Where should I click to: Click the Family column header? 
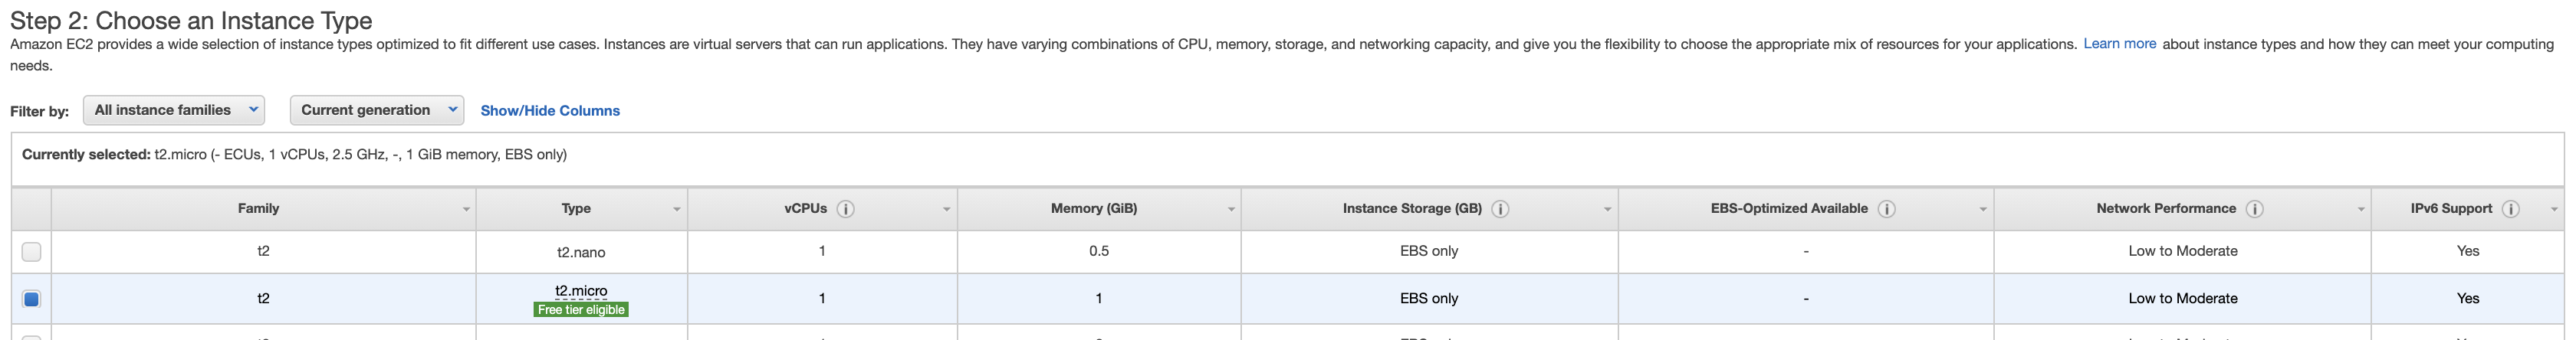[258, 209]
